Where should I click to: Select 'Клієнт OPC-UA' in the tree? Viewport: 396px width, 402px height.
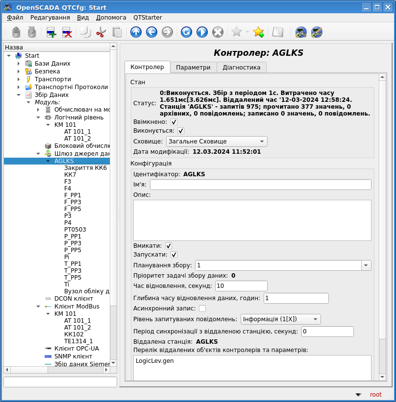[76, 349]
